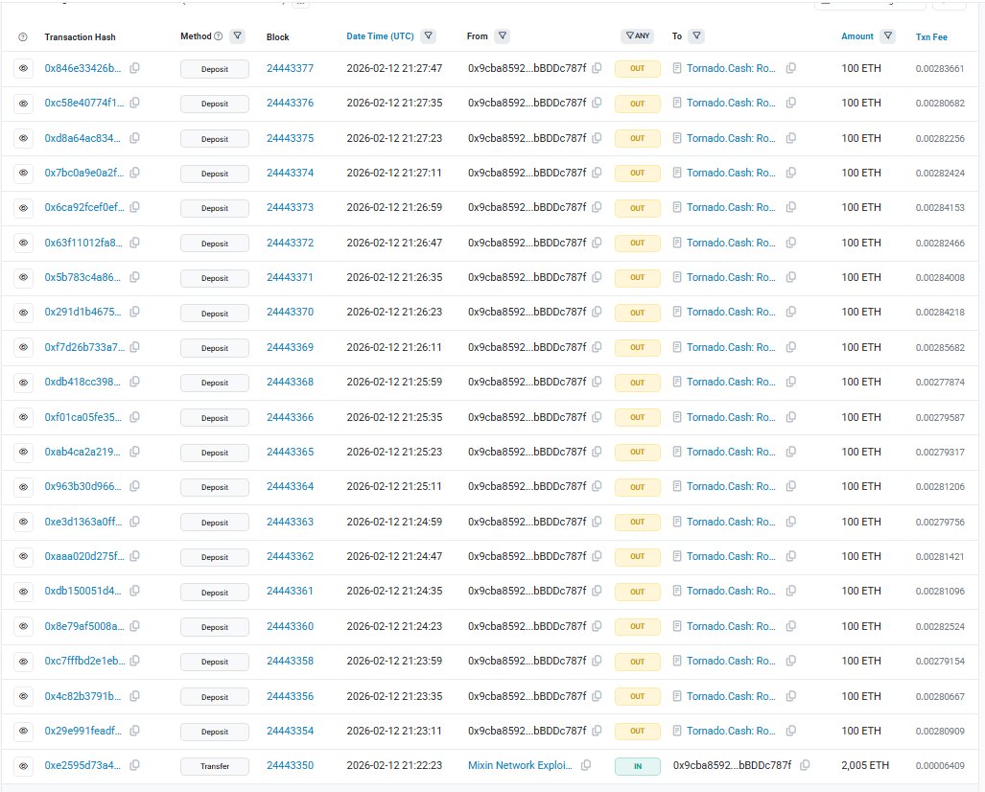This screenshot has width=985, height=792.
Task: Click the help icon beside Transaction Hash header
Action: [23, 37]
